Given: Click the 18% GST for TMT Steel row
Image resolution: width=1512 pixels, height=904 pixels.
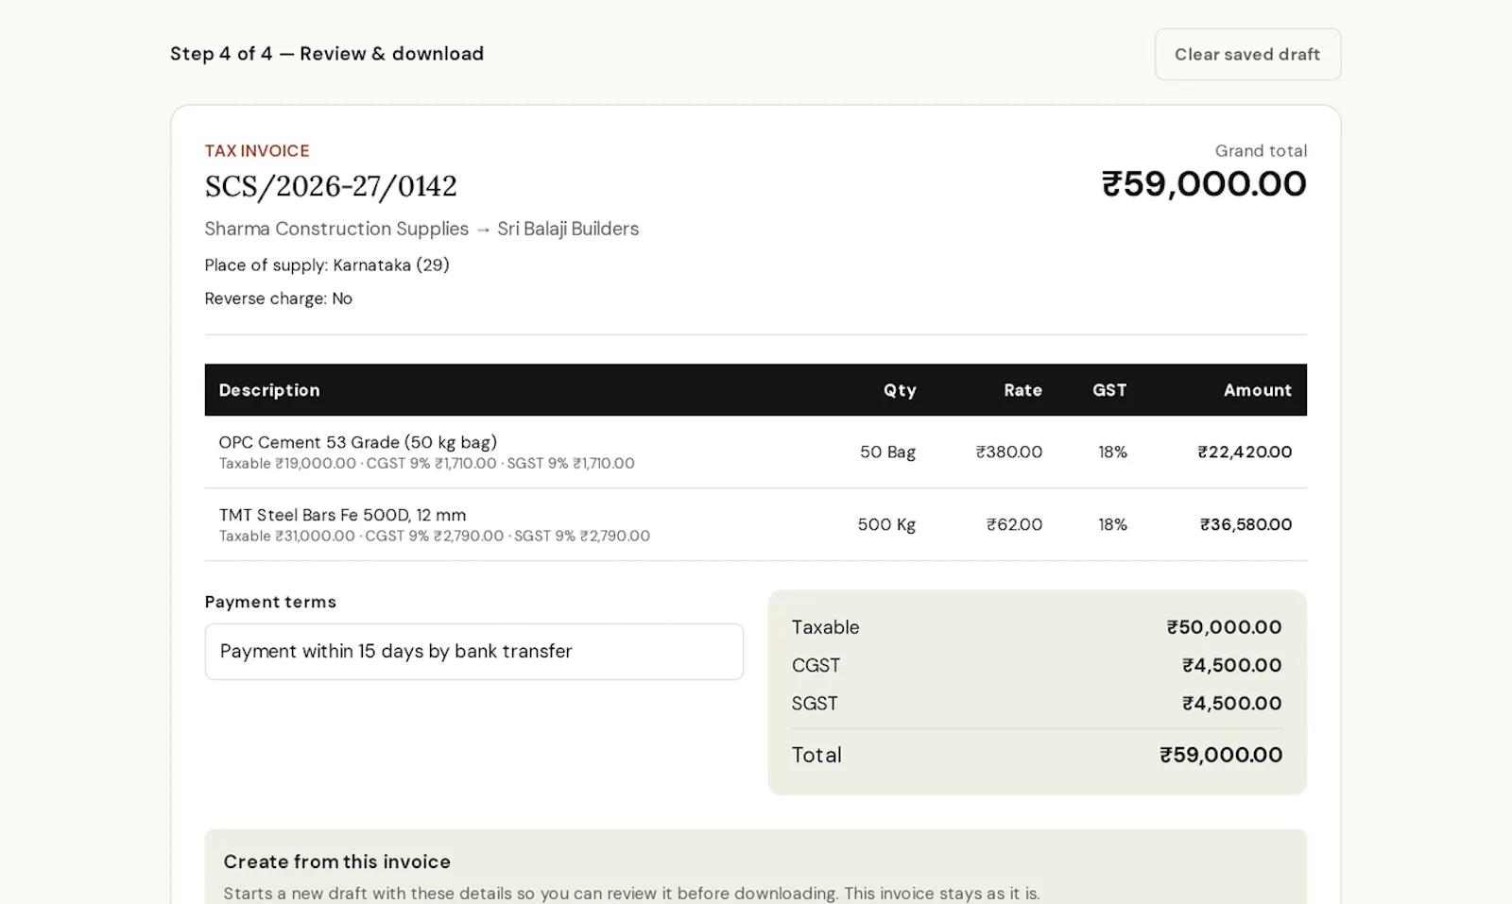Looking at the screenshot, I should pos(1112,524).
